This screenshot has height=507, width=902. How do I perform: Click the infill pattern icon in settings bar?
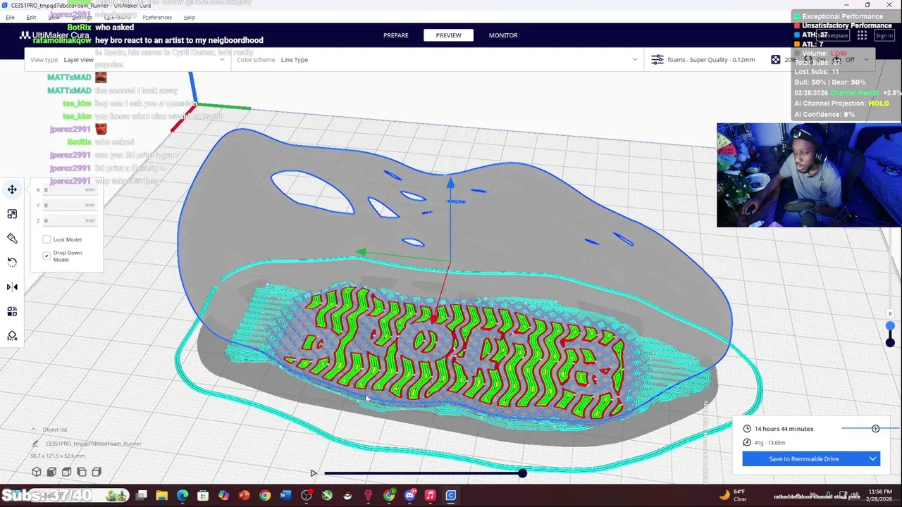775,60
